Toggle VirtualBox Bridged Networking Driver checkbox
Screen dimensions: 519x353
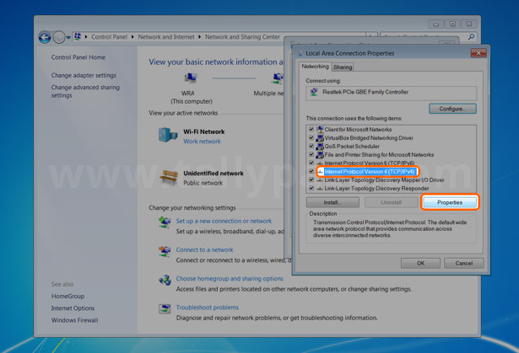tap(311, 137)
